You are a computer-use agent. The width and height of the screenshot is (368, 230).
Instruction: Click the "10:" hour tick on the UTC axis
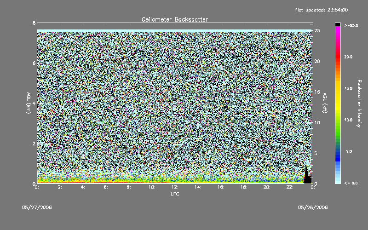click(152, 187)
